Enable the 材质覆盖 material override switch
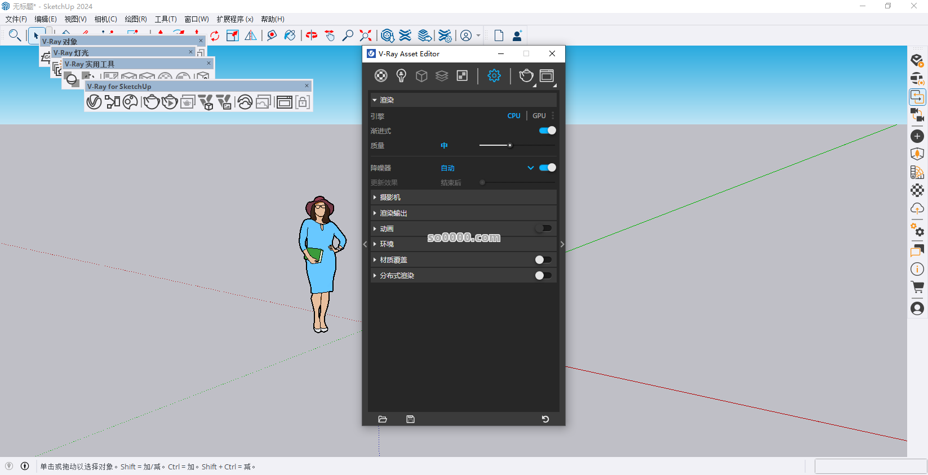This screenshot has height=475, width=928. tap(544, 259)
